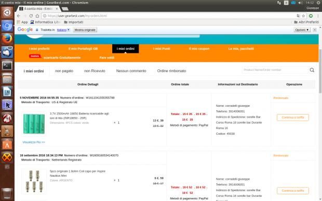322x201 pixels.
Task: Go to browser home page
Action: [x=37, y=16]
